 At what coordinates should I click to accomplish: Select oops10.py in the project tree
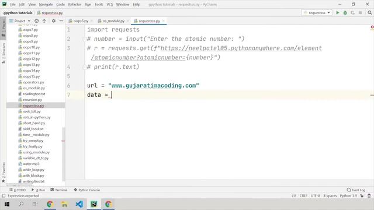point(31,47)
